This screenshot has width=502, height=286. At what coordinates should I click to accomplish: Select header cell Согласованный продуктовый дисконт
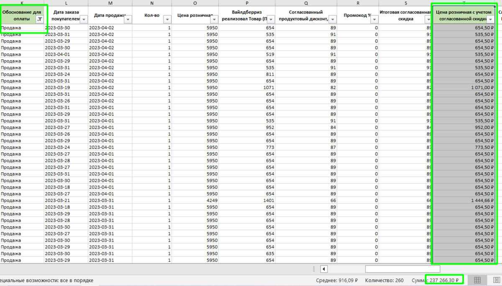point(306,15)
